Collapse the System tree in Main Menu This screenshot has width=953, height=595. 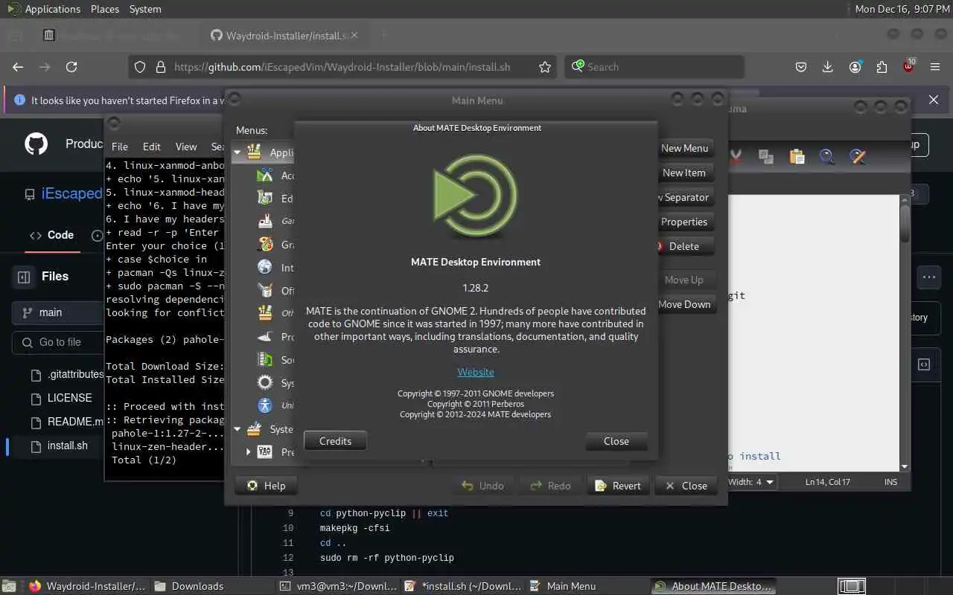click(x=238, y=429)
